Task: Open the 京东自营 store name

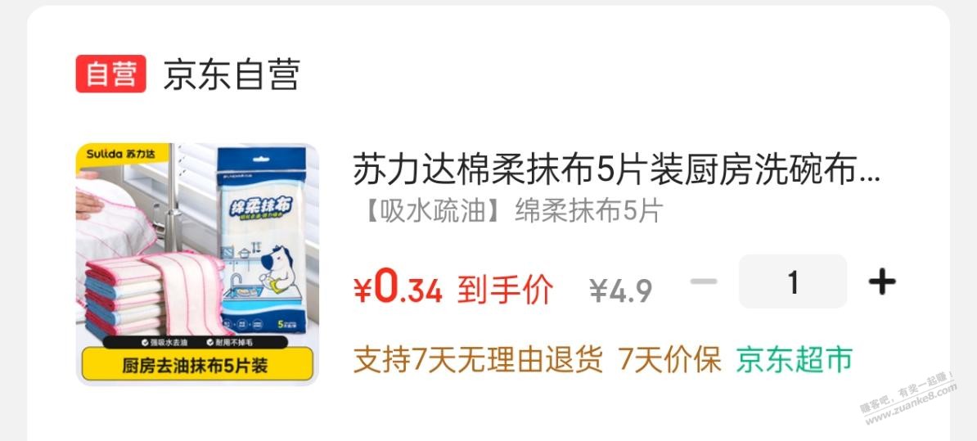Action: pos(232,74)
